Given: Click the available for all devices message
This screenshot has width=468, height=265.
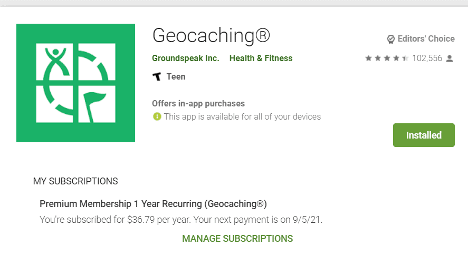Looking at the screenshot, I should click(242, 116).
